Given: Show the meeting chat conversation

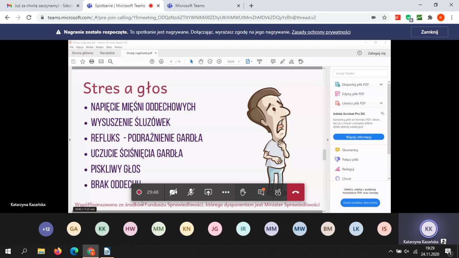Looking at the screenshot, I should click(x=261, y=192).
